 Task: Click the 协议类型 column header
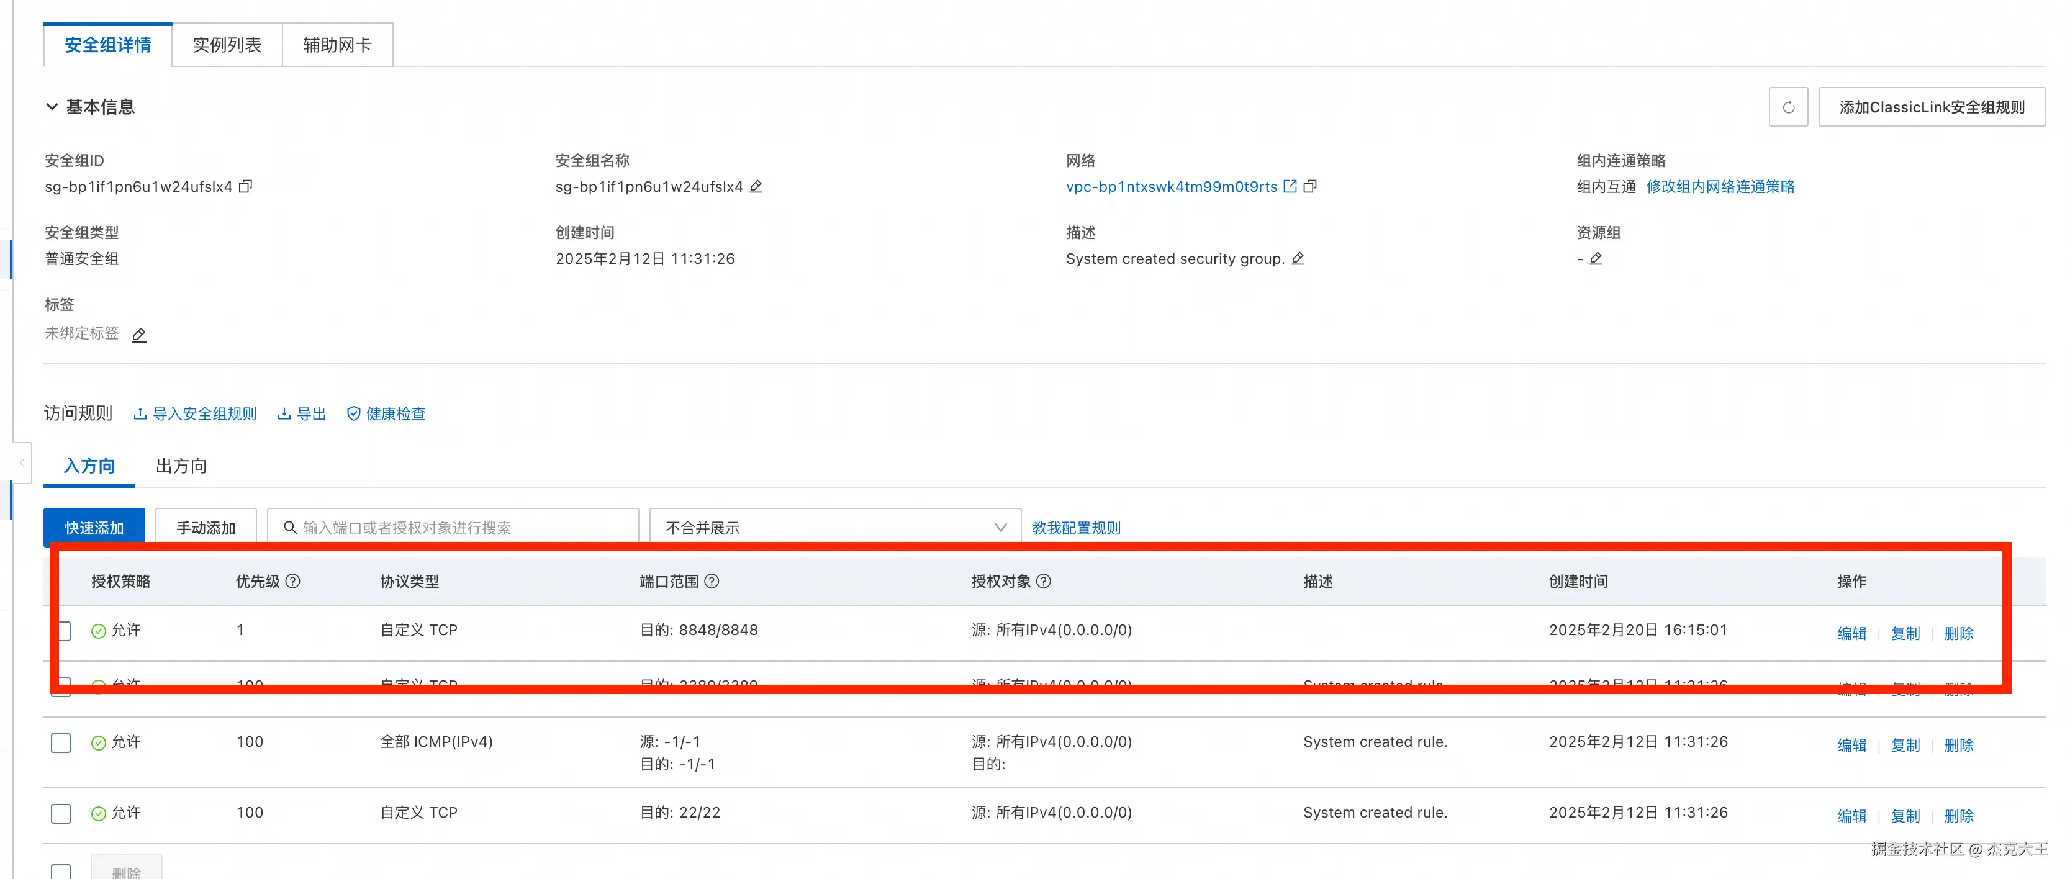(409, 581)
